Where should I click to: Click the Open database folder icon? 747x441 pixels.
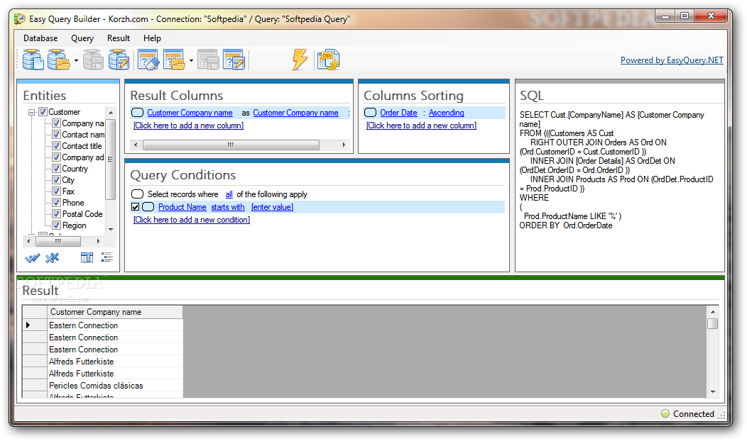point(59,60)
